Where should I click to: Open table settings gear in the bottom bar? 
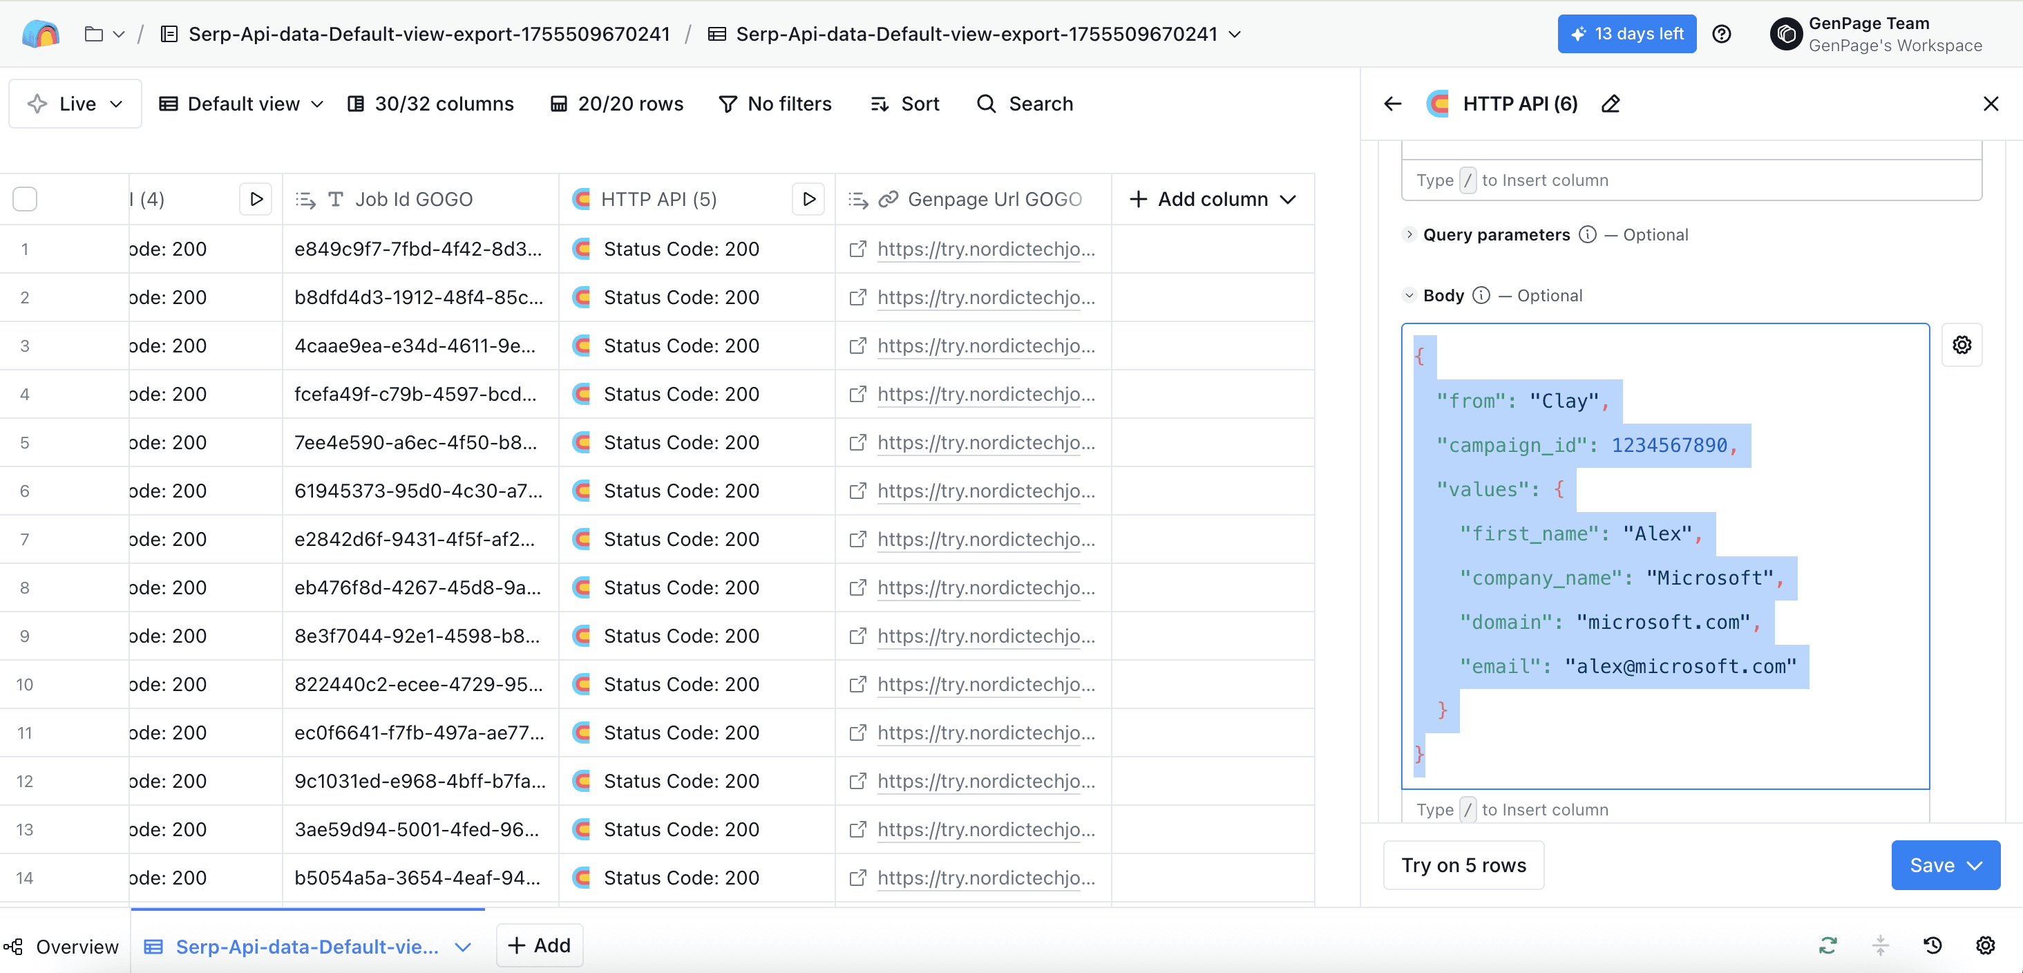tap(1984, 945)
